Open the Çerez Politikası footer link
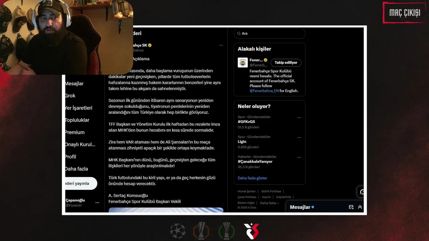Image resolution: width=429 pixels, height=241 pixels. coord(247,197)
